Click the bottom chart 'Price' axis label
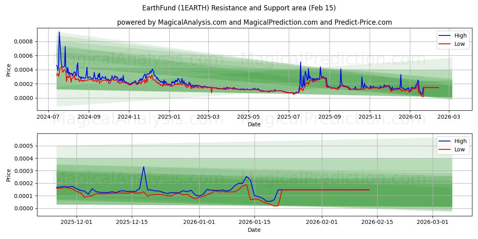The width and height of the screenshot is (478, 239). tap(9, 175)
